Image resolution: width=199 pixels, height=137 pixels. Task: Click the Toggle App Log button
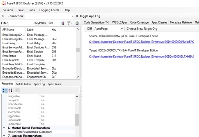pos(90,16)
